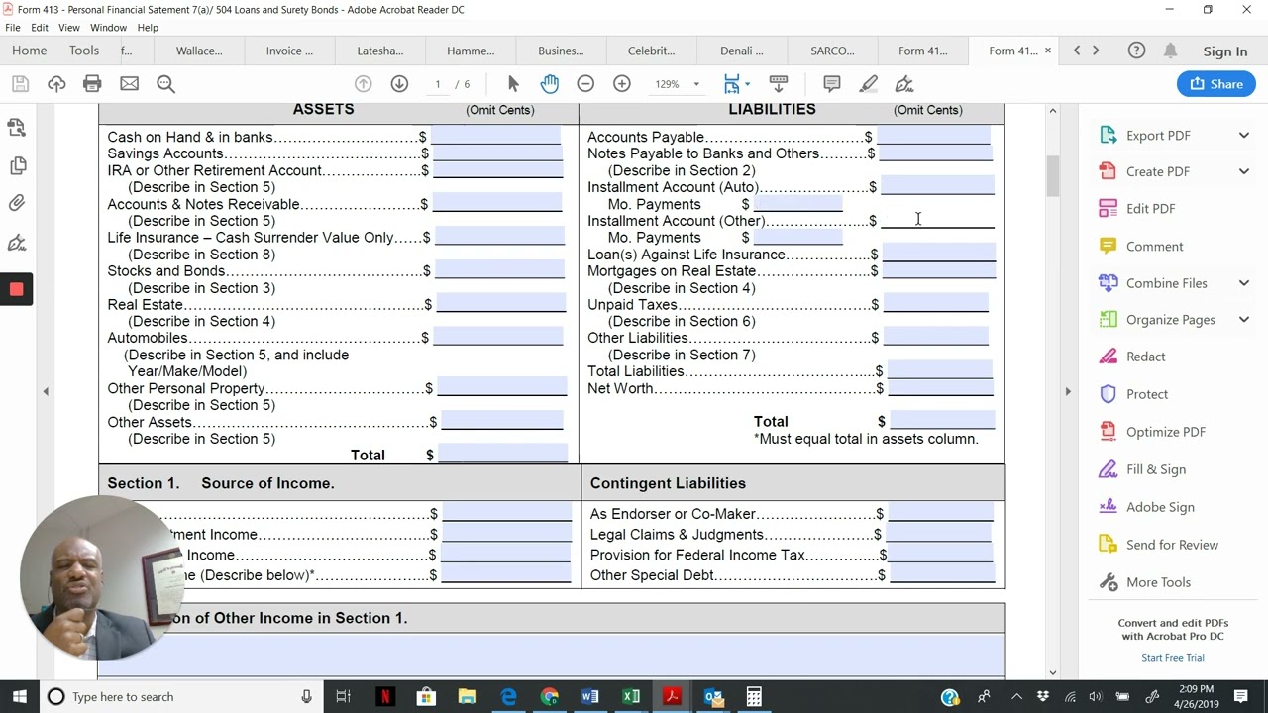Open the Comment tool
Viewport: 1268px width, 713px height.
click(1154, 247)
